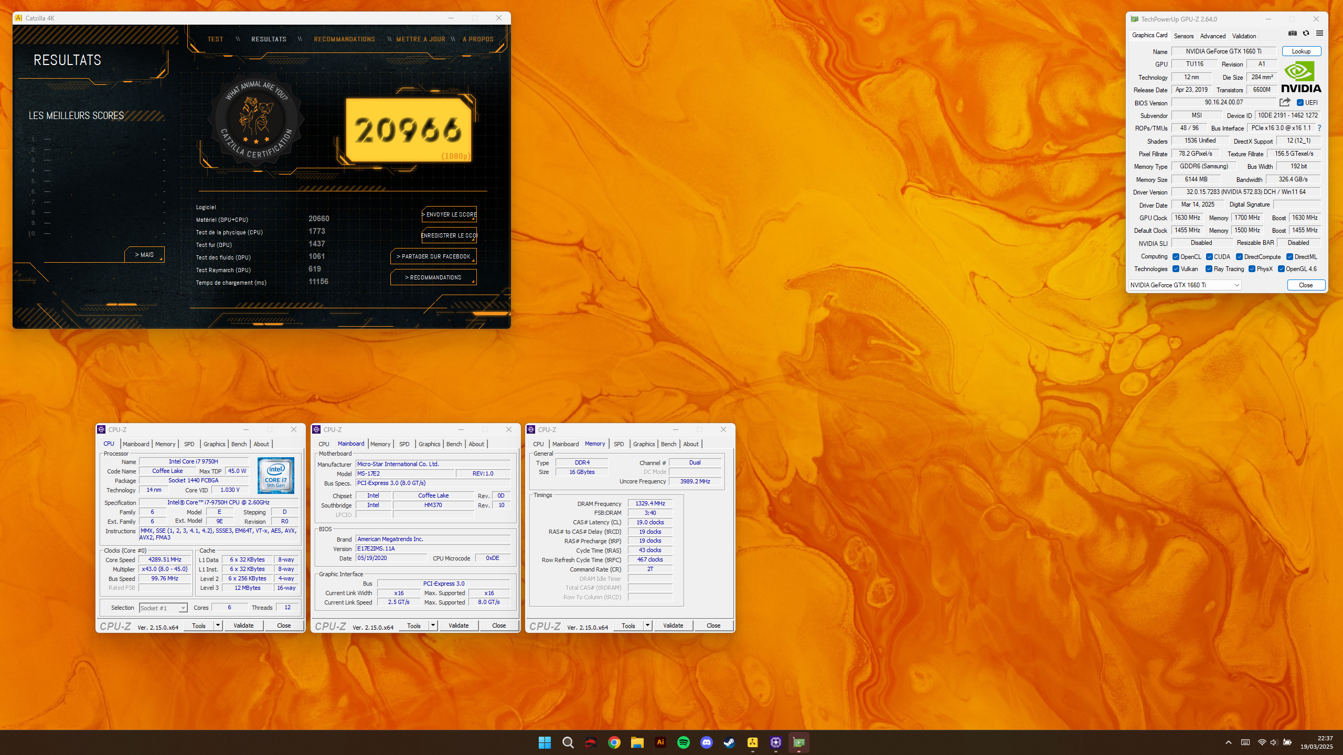Click the Catzilla certification badge

[x=256, y=121]
